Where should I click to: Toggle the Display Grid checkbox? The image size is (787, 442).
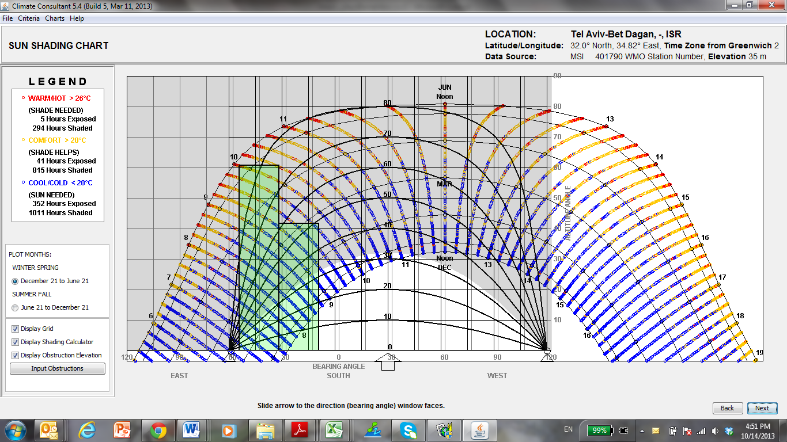15,329
